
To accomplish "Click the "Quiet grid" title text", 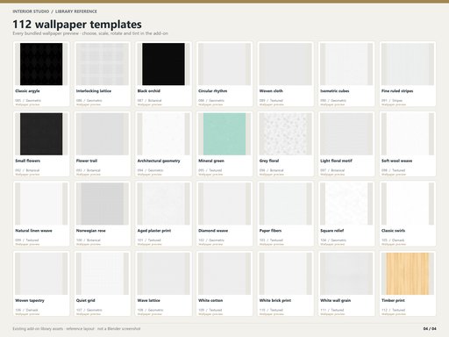I will click(86, 300).
